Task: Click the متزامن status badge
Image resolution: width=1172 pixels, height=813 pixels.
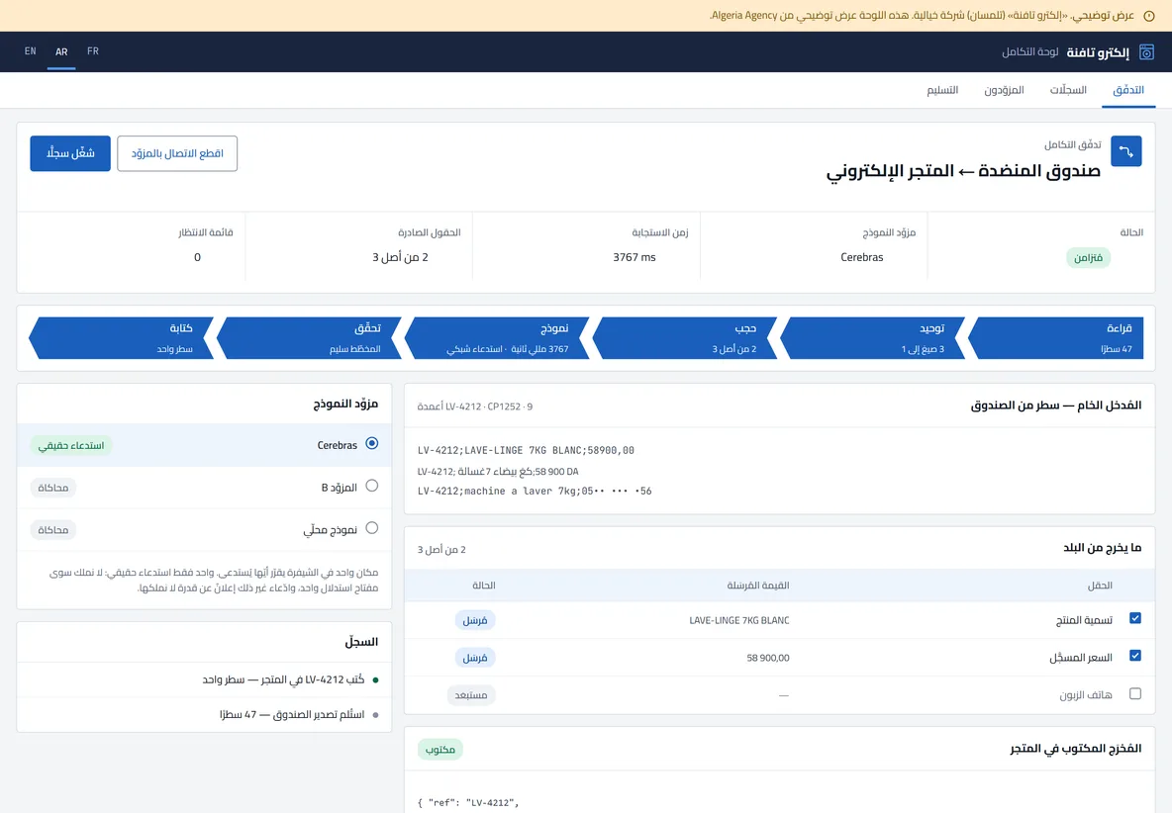Action: [x=1088, y=257]
